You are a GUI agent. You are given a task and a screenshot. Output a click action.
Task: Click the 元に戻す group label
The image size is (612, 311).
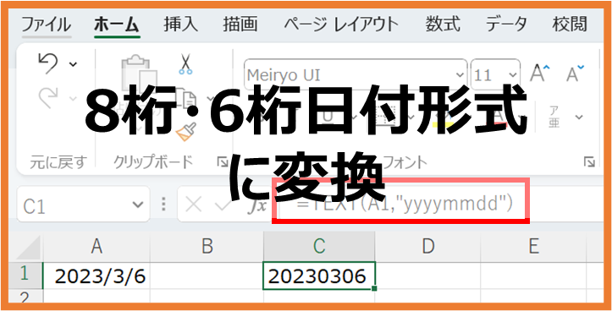[58, 162]
